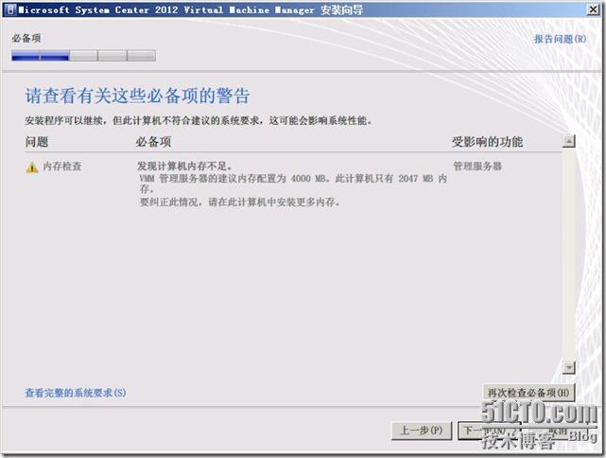606x458 pixels.
Task: Click the 管理服务器 affected feature text
Action: [477, 167]
